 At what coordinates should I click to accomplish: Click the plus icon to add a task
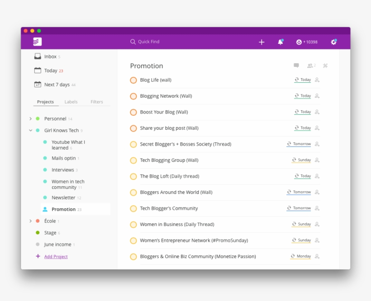pyautogui.click(x=262, y=42)
